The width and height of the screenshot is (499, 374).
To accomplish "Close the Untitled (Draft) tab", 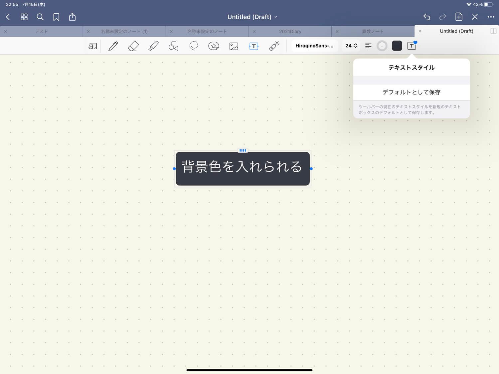I will [420, 31].
